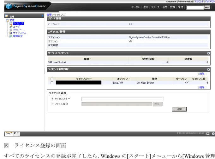Screen dimensions: 215x159
Task: Open the リソース menu
Action: [155, 7]
